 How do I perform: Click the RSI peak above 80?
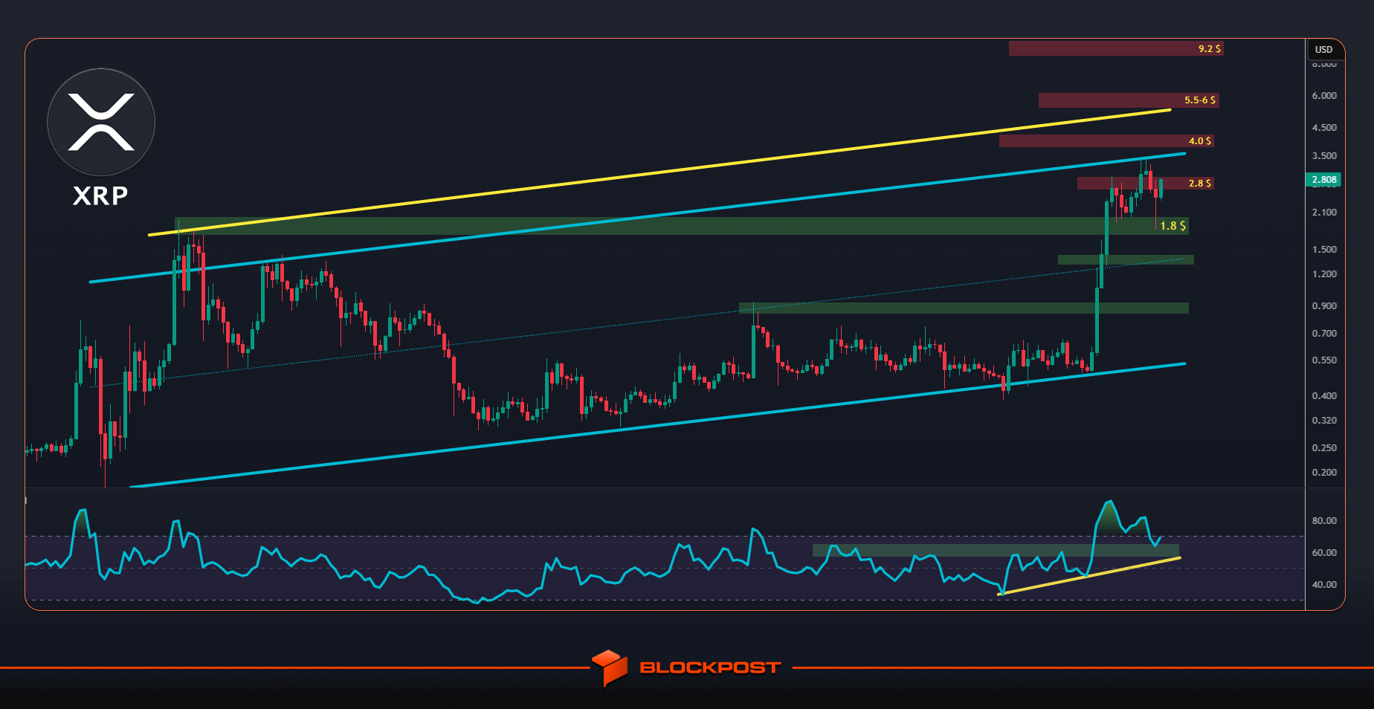tap(1109, 502)
